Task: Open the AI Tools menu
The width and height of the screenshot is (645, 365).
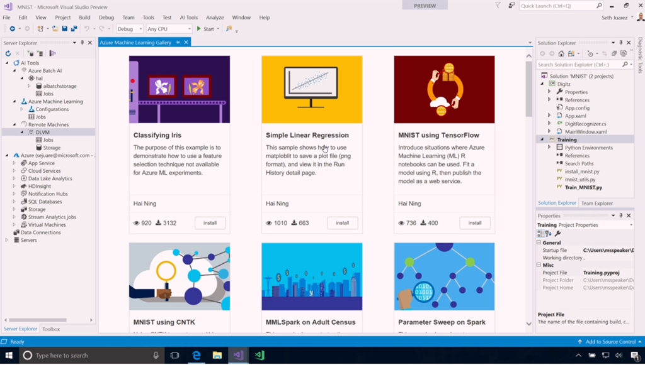Action: pos(188,18)
